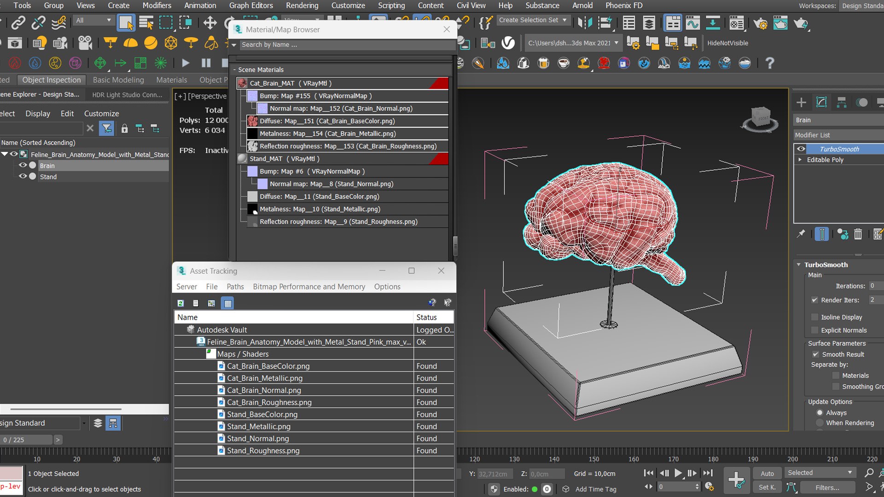Open the Select by Name tool
884x497 pixels.
146,23
